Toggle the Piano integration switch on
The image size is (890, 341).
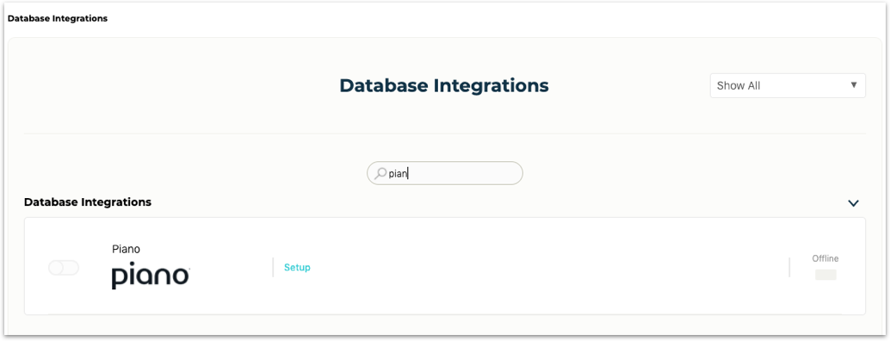coord(64,268)
